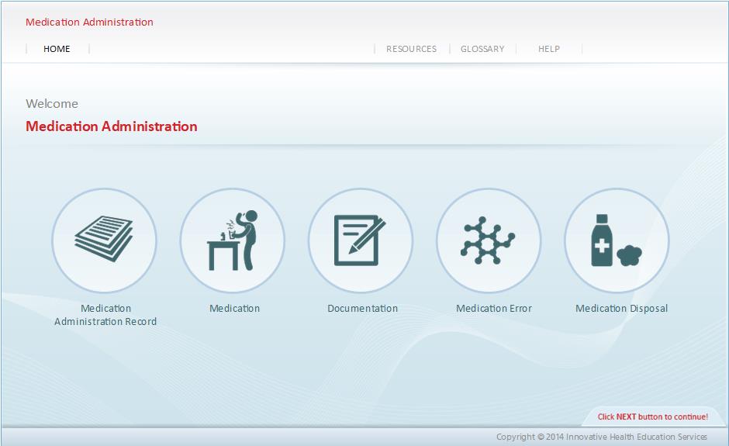Click the top-left Medication Administration header title
Screen dimensions: 729x446
click(89, 22)
